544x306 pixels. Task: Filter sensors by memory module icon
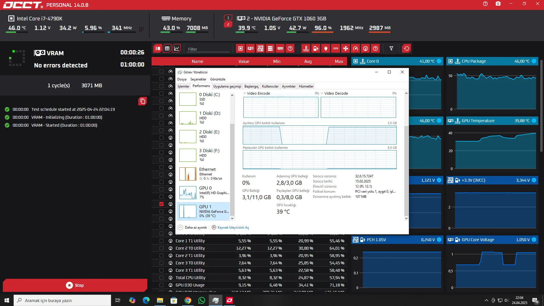pos(280,48)
